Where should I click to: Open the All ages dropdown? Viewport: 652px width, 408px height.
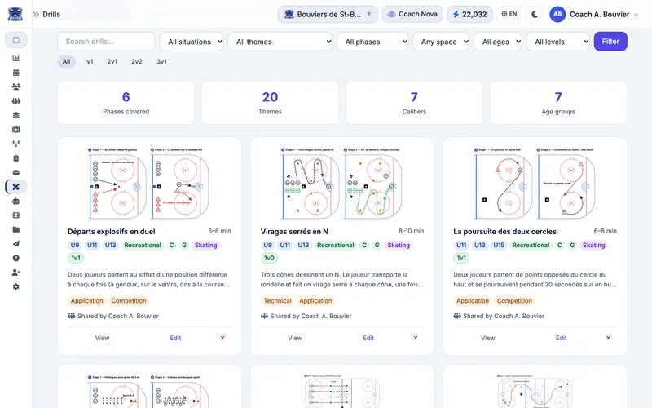tap(498, 42)
